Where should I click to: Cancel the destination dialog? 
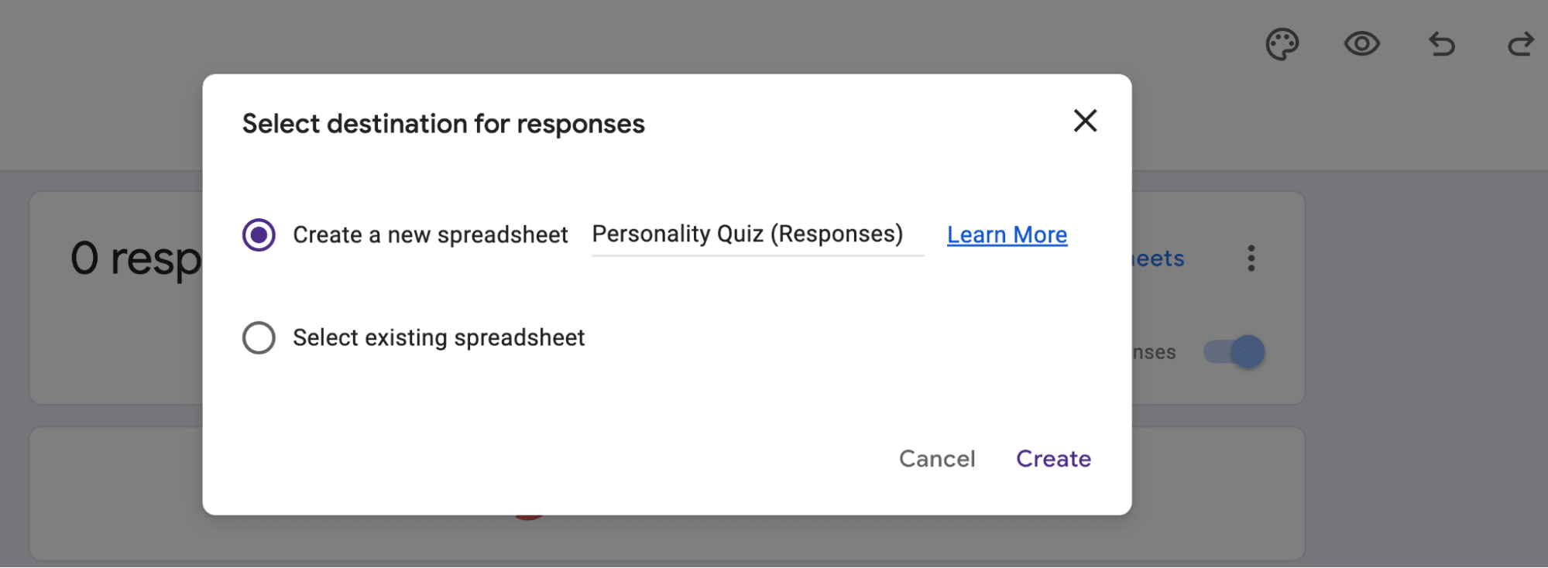(936, 458)
